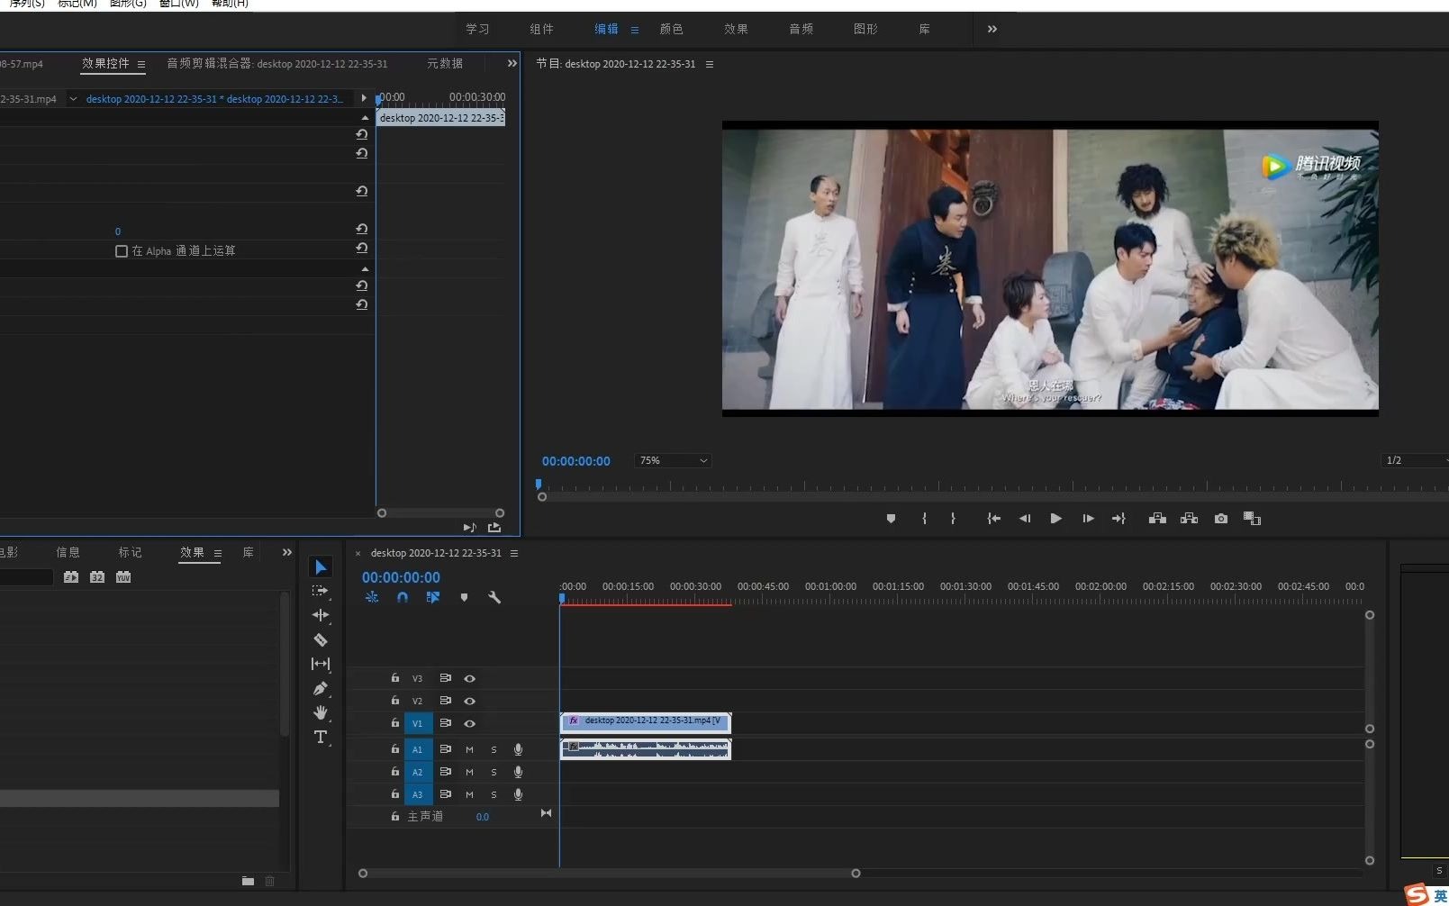Switch to the 颜色 workspace

click(672, 29)
